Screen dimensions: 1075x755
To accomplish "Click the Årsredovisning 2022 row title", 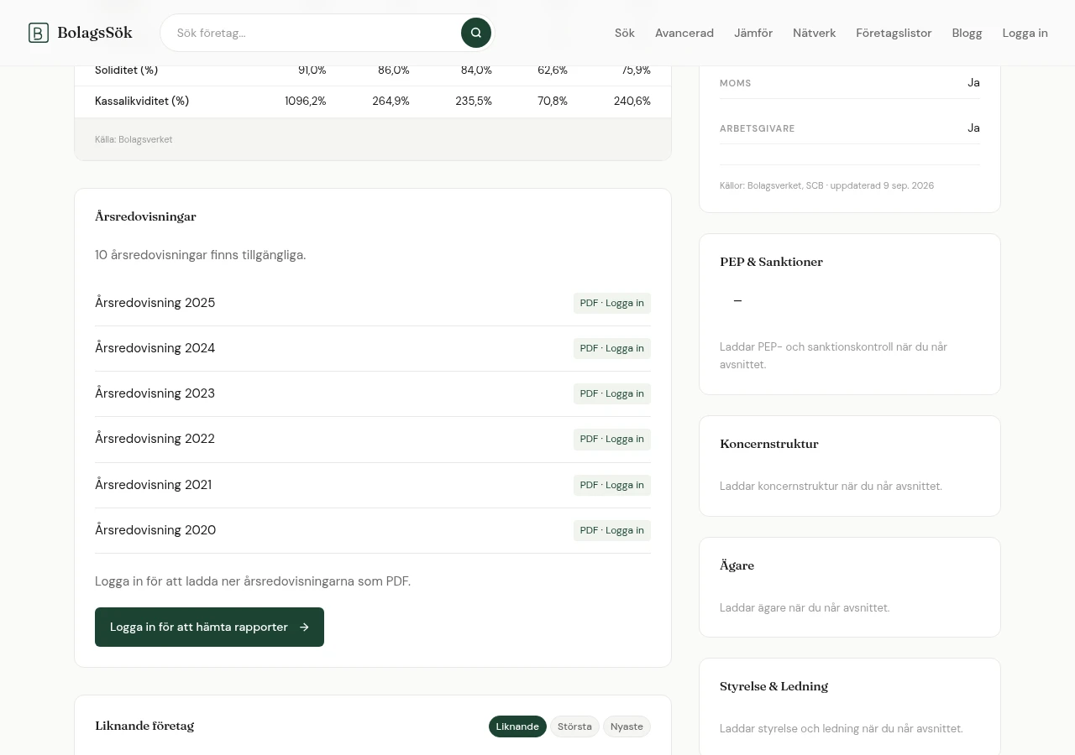I will 155,439.
